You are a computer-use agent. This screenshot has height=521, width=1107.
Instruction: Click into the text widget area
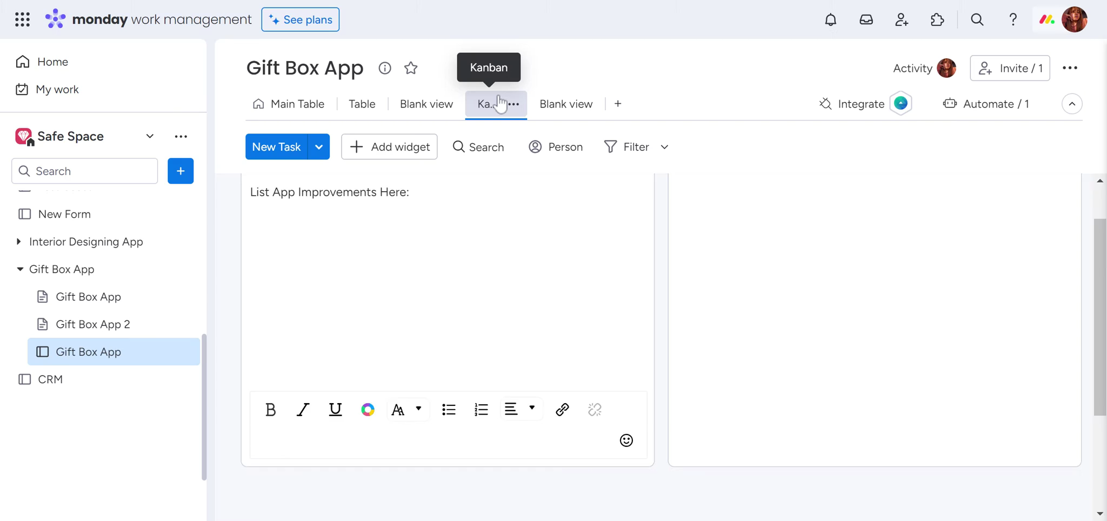click(x=448, y=286)
